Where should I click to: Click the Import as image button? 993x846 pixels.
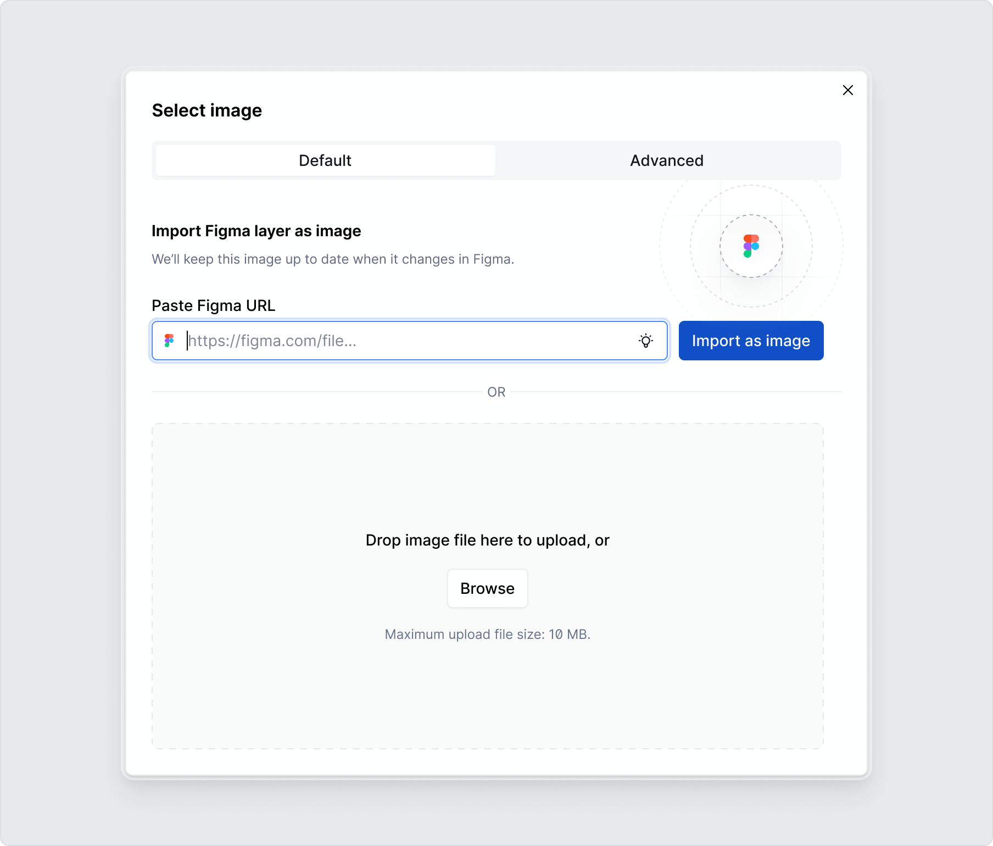coord(751,341)
